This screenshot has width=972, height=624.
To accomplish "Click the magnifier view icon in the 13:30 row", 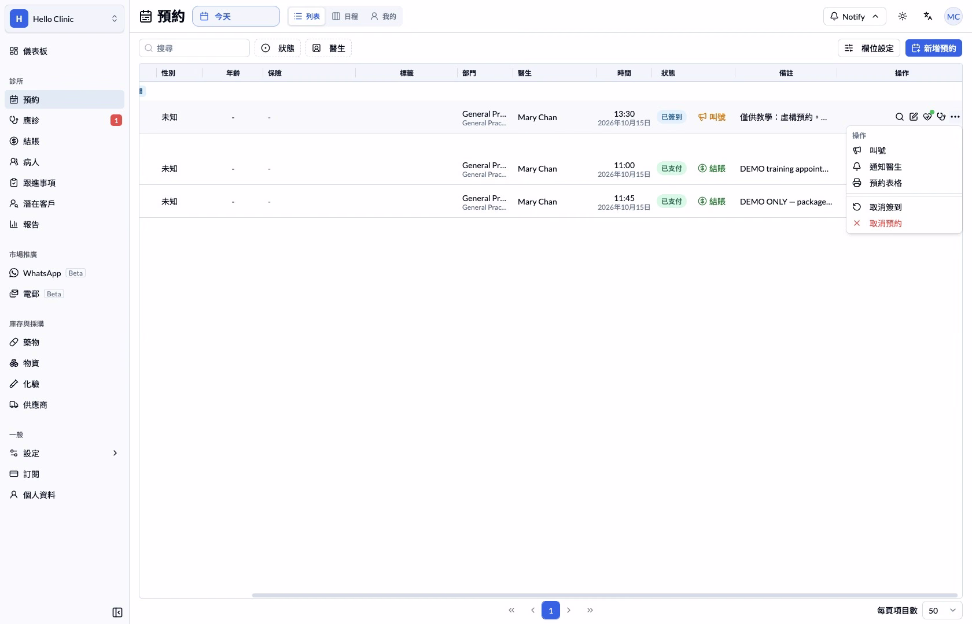I will (900, 117).
